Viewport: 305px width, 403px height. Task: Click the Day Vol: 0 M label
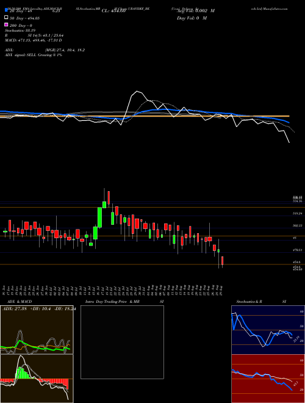pos(192,18)
